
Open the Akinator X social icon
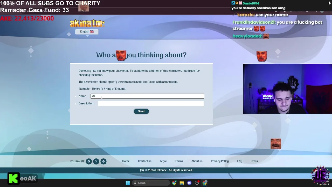pyautogui.click(x=96, y=161)
